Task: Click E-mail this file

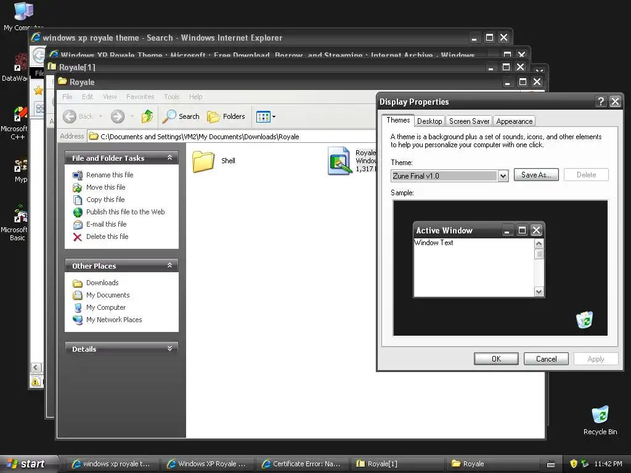Action: pyautogui.click(x=106, y=224)
